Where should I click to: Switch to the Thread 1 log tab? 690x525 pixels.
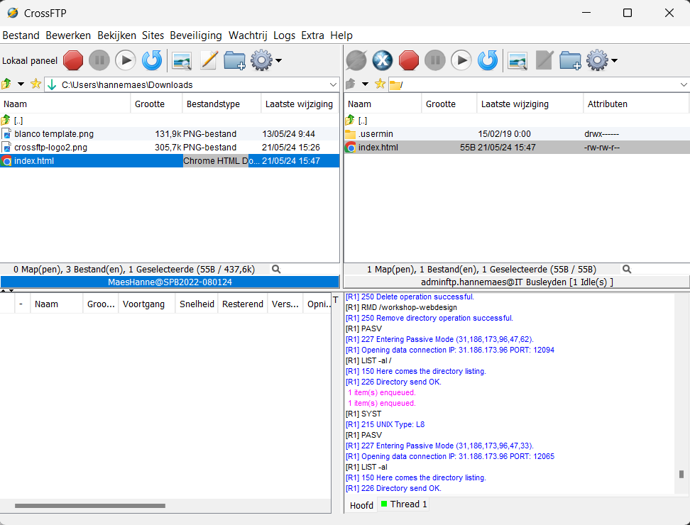click(403, 504)
